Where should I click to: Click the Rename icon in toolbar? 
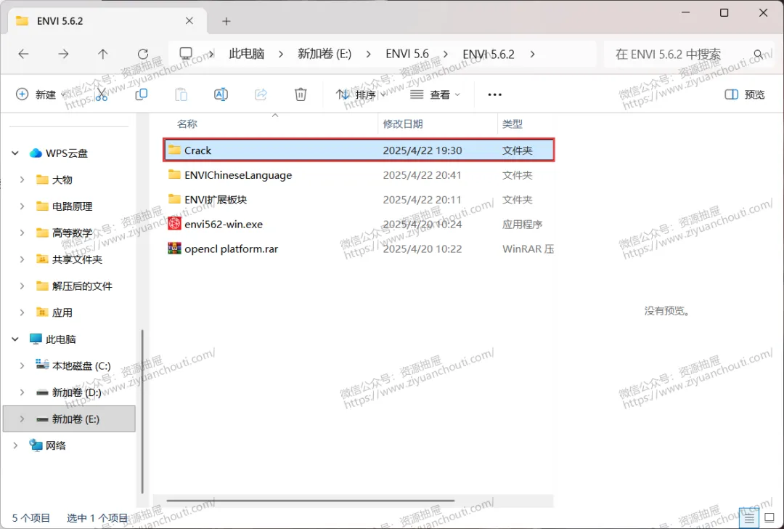(221, 94)
